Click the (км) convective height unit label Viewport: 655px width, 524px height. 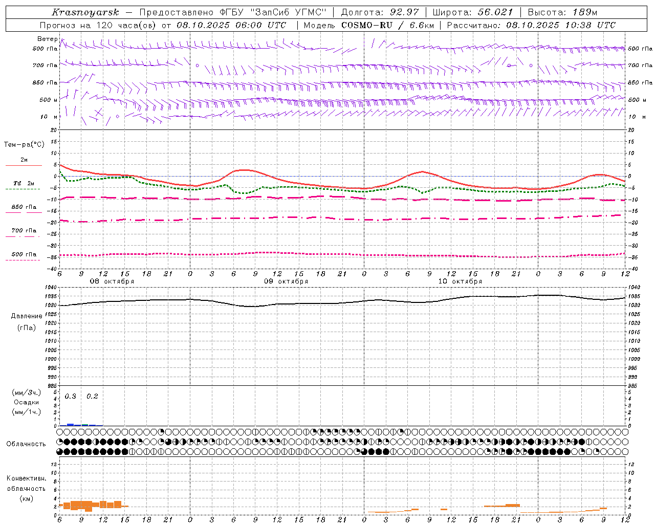(x=26, y=498)
